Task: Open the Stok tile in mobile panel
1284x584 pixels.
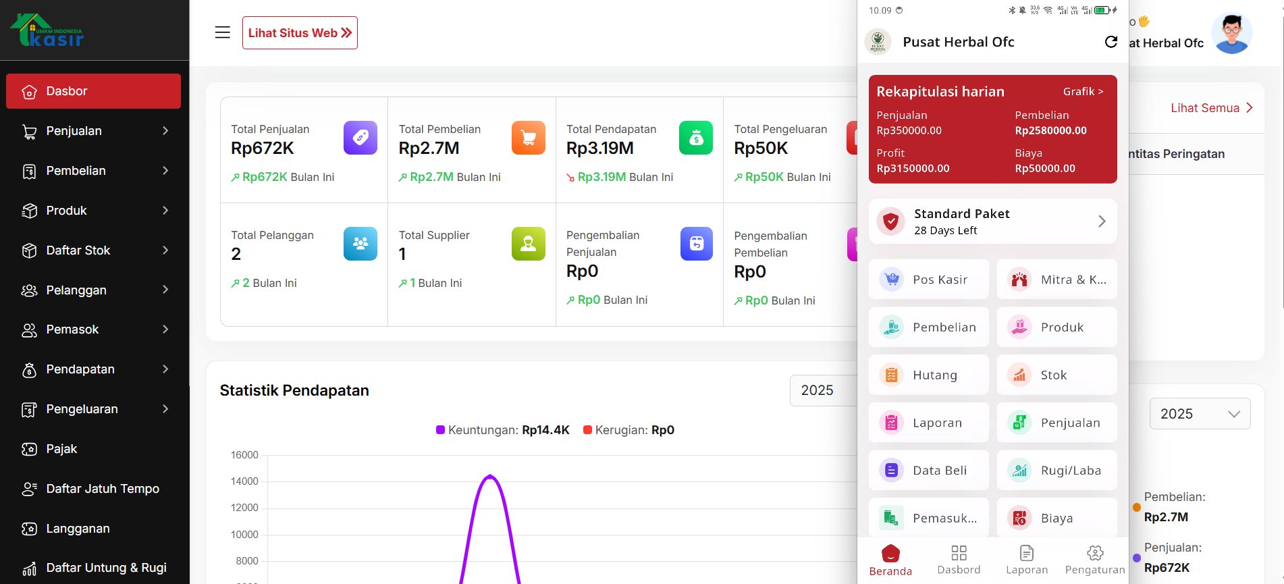Action: (x=1056, y=375)
